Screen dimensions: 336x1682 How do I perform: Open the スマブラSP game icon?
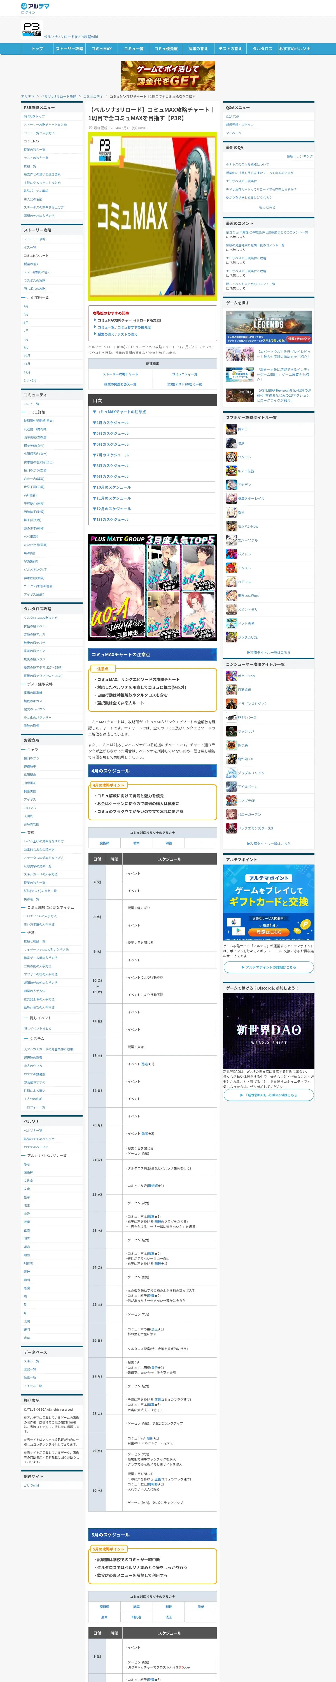tap(231, 801)
